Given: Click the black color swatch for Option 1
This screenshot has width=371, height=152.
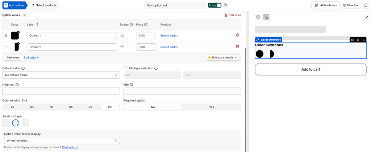Looking at the screenshot, I should click(14, 36).
